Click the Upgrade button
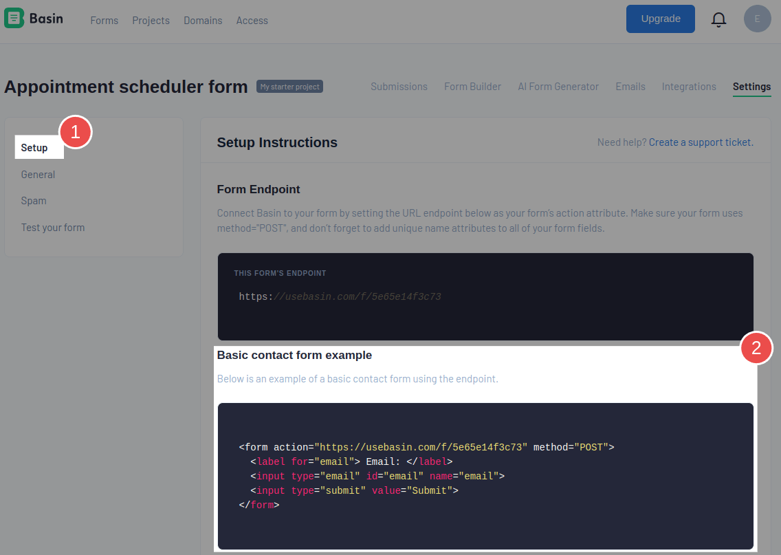Image resolution: width=781 pixels, height=555 pixels. click(x=660, y=19)
